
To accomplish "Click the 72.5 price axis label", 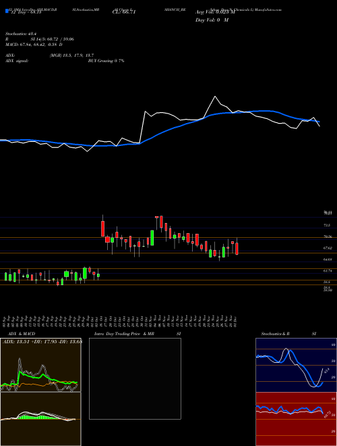I will pos(327,225).
